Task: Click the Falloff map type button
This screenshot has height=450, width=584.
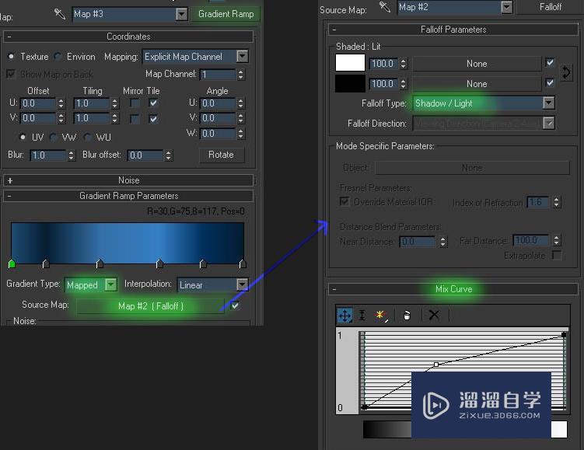Action: (550, 7)
